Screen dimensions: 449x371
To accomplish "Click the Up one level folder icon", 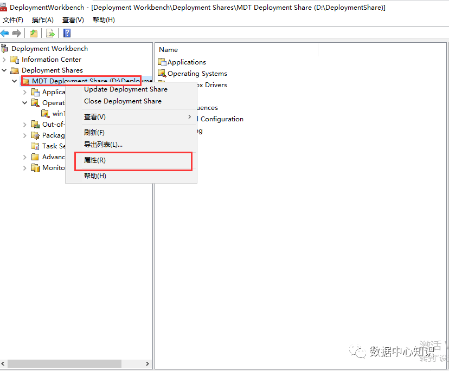I will click(34, 33).
